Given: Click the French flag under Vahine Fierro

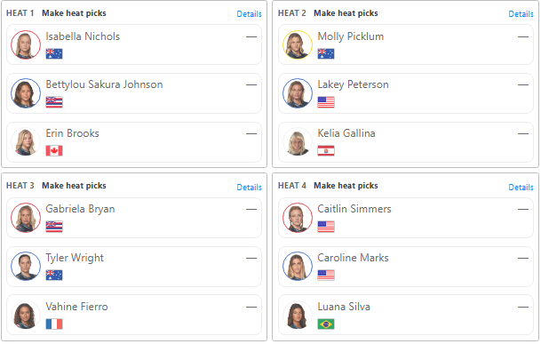Looking at the screenshot, I should (54, 324).
